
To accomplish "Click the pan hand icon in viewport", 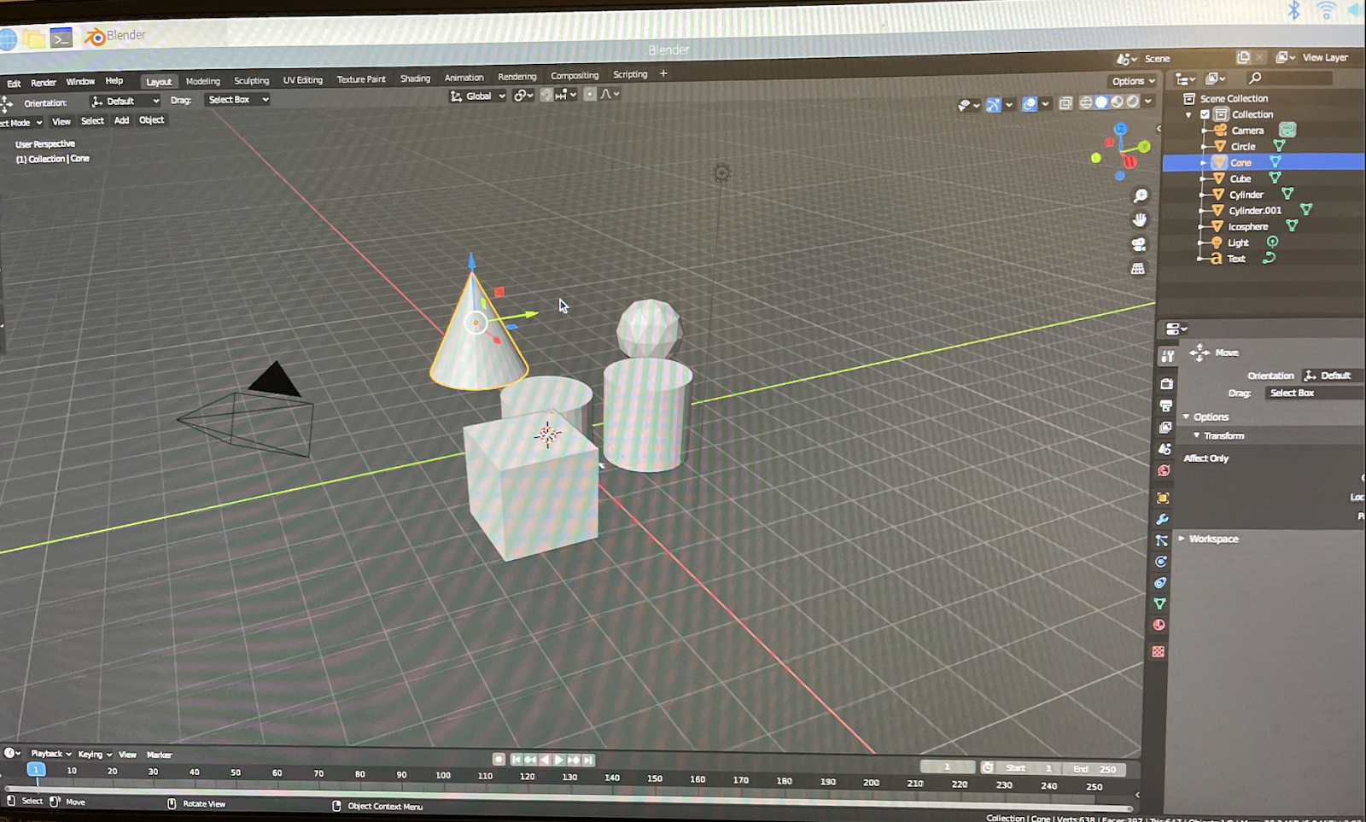I will 1140,220.
